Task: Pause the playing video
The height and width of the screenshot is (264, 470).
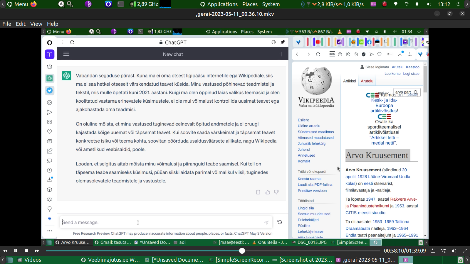Action: click(x=16, y=251)
